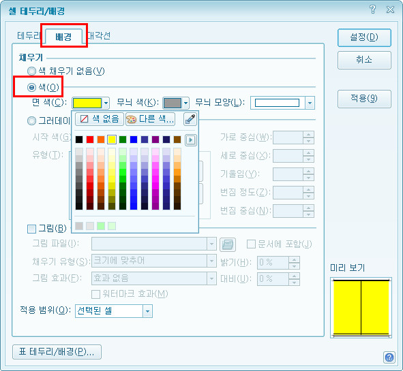Select the red swatch in palette row
The image size is (403, 371).
click(90, 140)
